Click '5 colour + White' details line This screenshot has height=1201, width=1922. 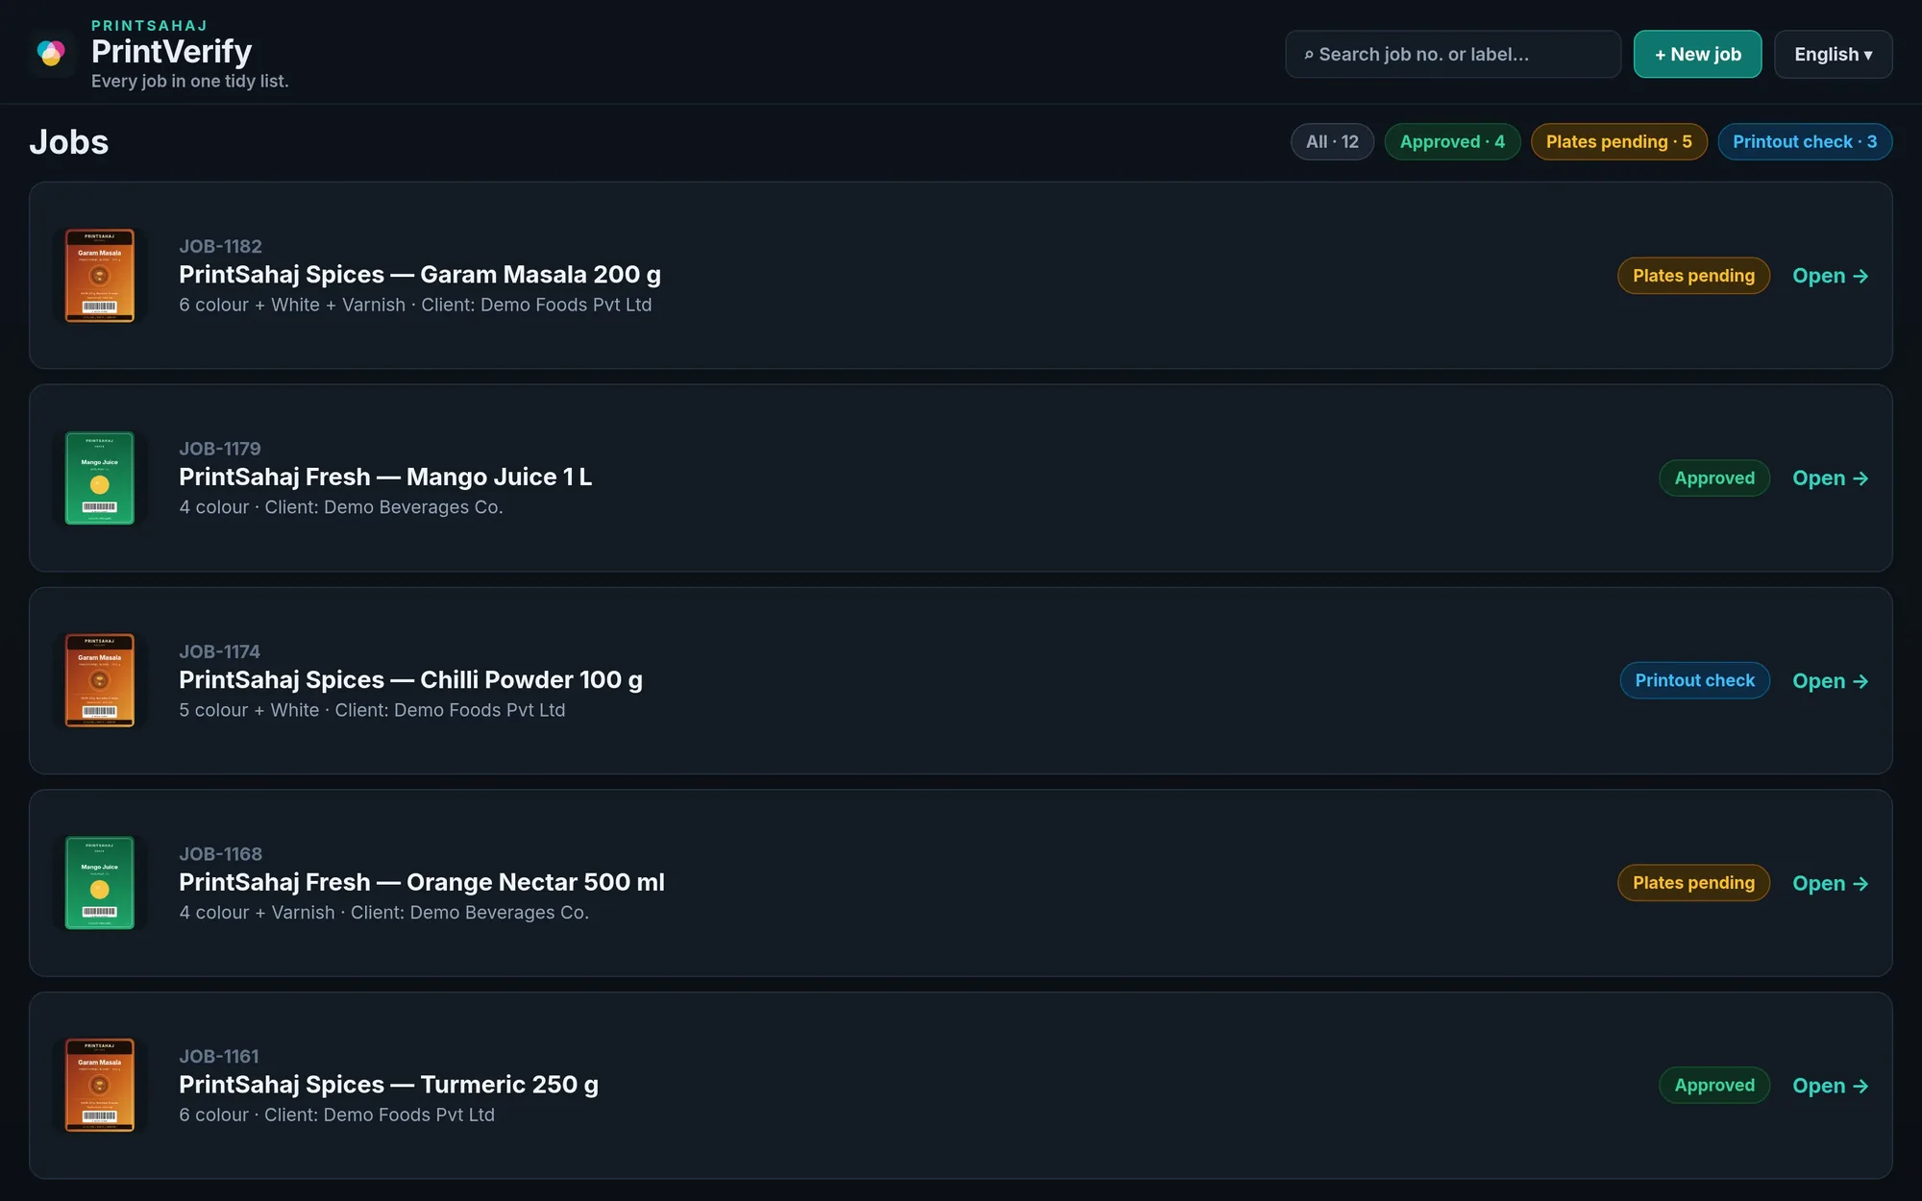[372, 710]
